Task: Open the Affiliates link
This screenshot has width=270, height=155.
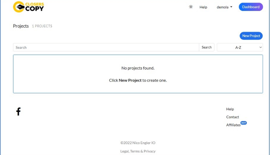Action: coord(233,125)
